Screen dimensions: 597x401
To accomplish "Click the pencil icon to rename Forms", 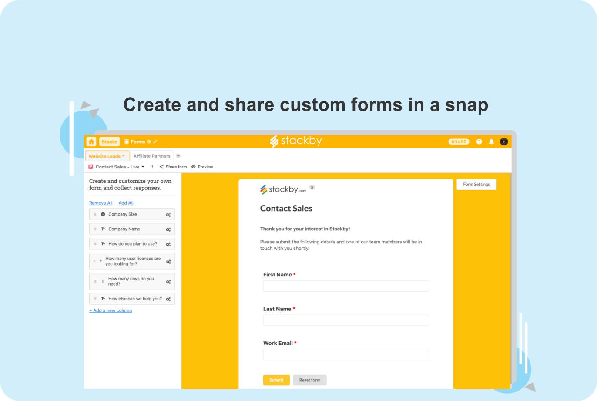I will [x=155, y=142].
